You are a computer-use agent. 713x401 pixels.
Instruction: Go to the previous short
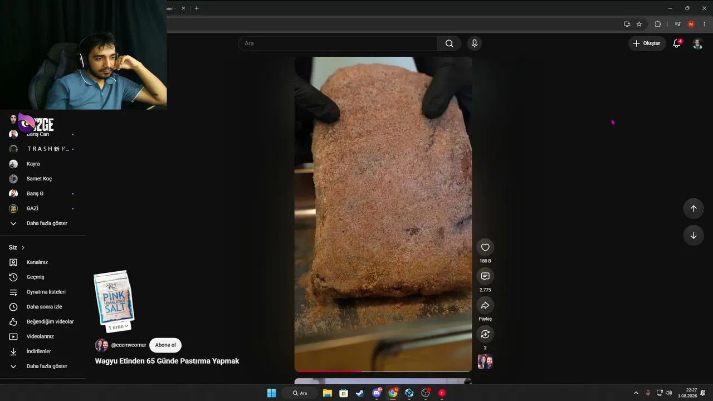click(x=694, y=208)
